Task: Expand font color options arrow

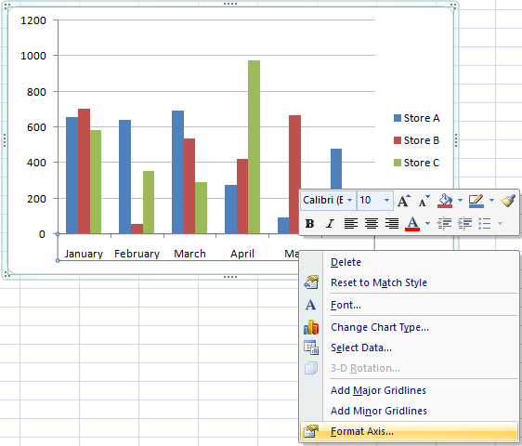Action: pos(428,224)
